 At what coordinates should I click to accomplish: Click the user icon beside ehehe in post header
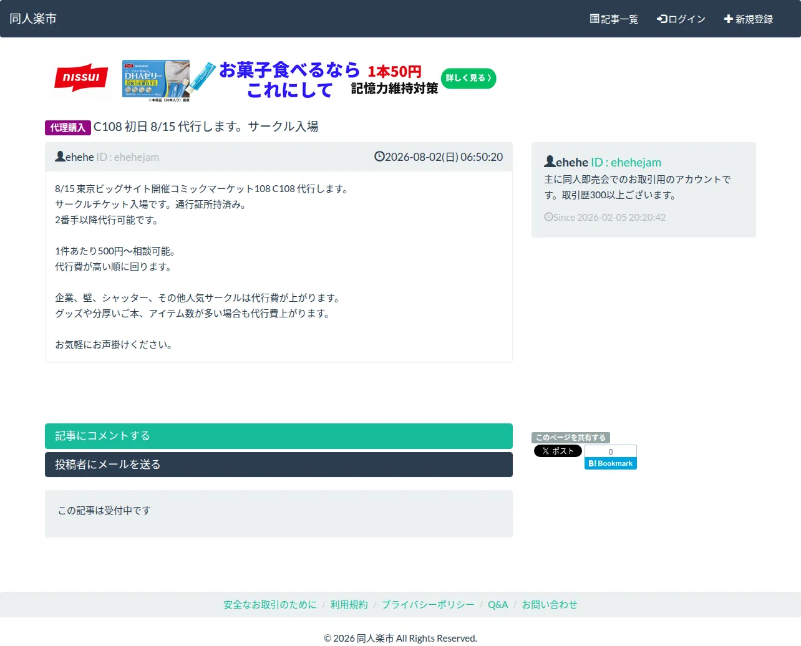point(60,157)
